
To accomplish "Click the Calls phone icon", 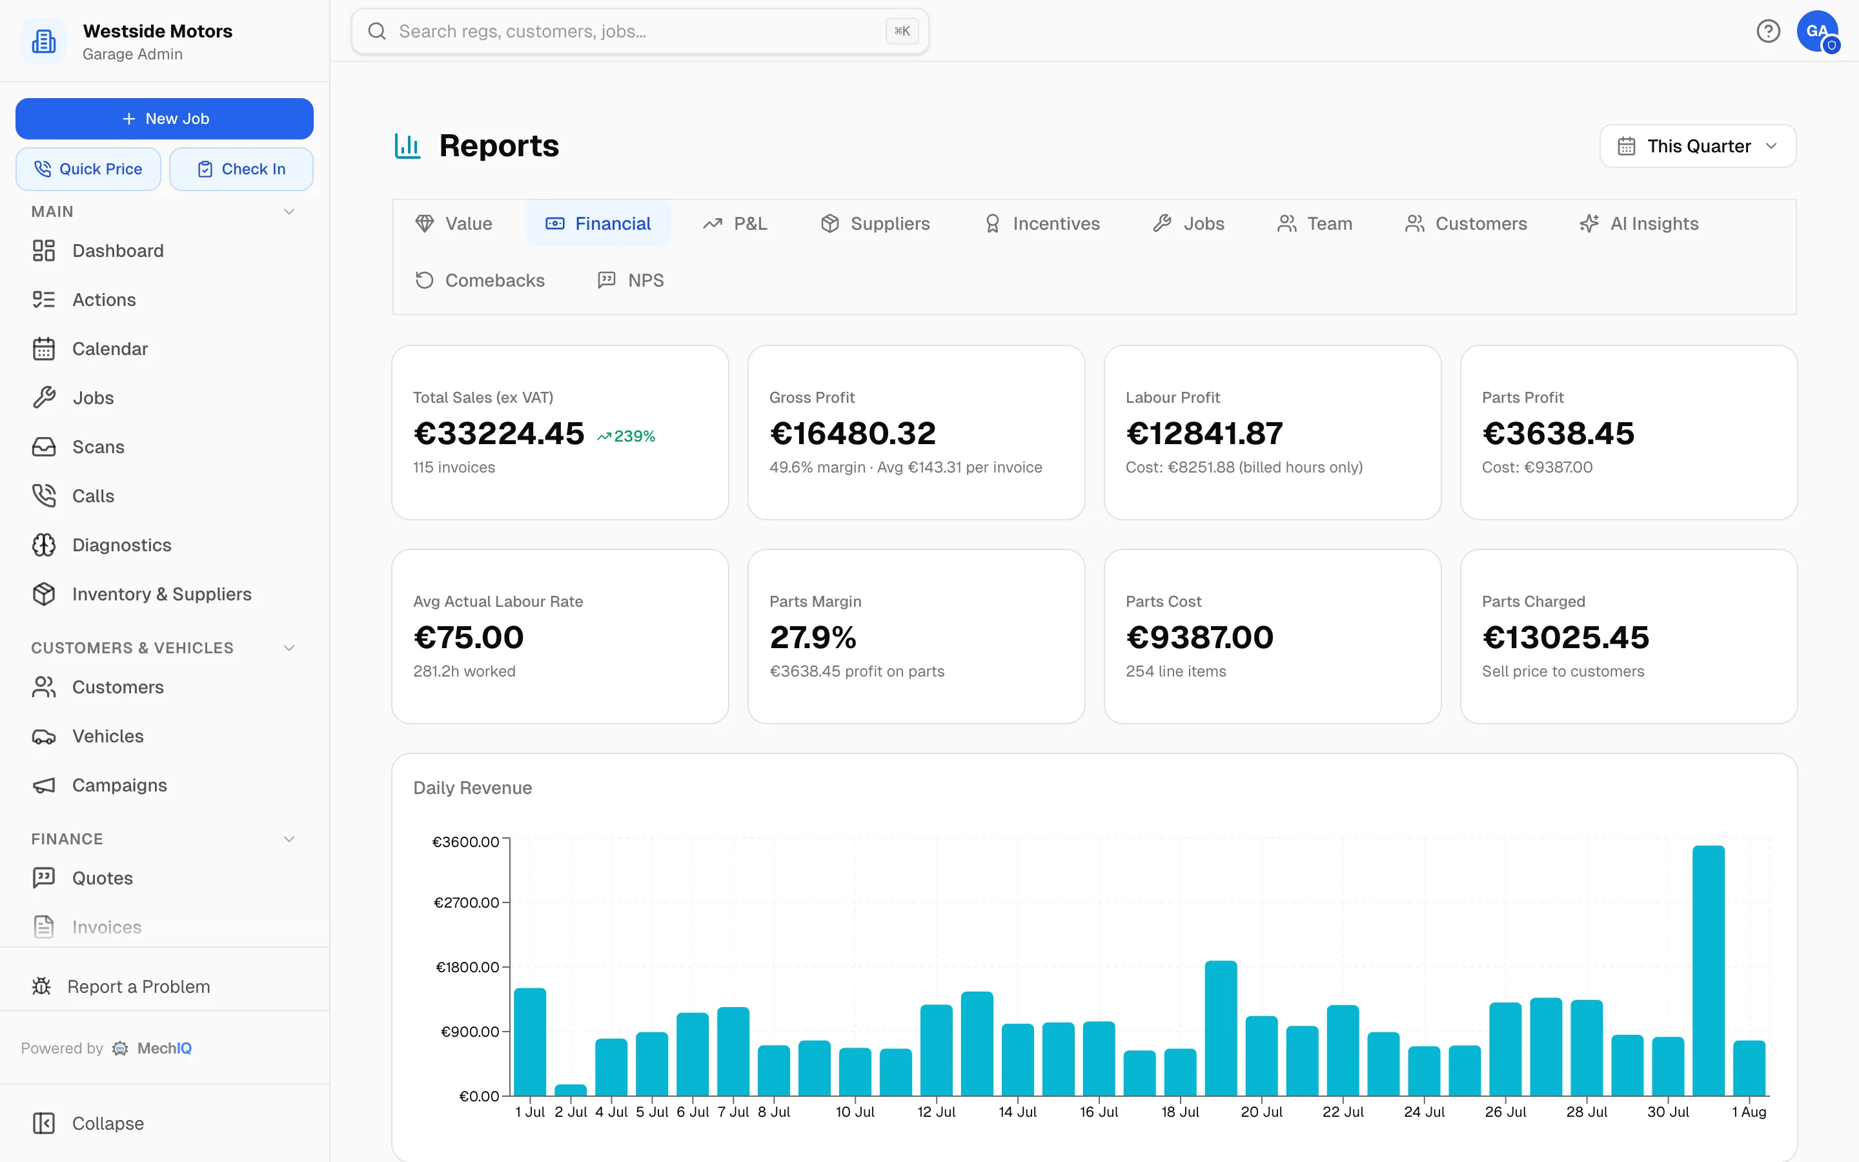I will (x=44, y=496).
